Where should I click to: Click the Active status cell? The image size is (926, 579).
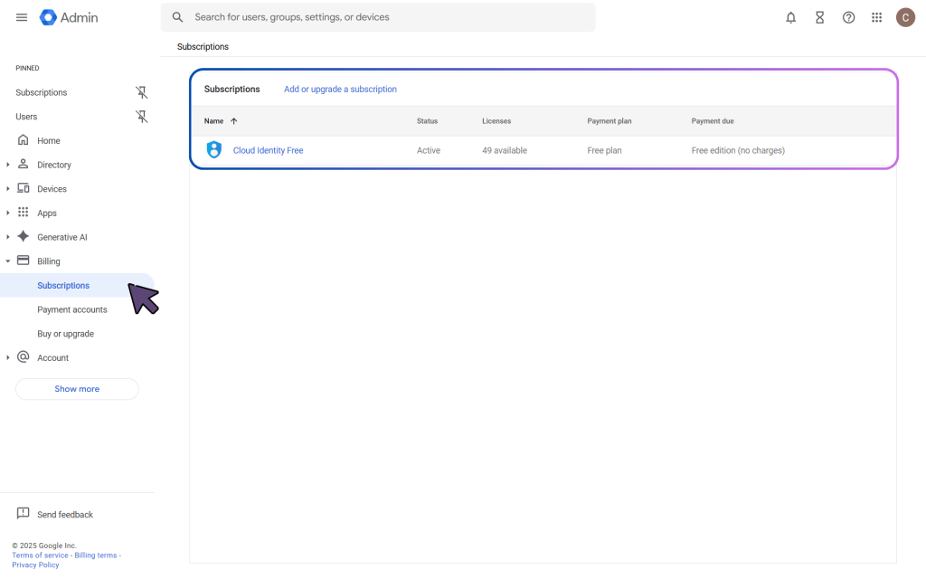429,151
